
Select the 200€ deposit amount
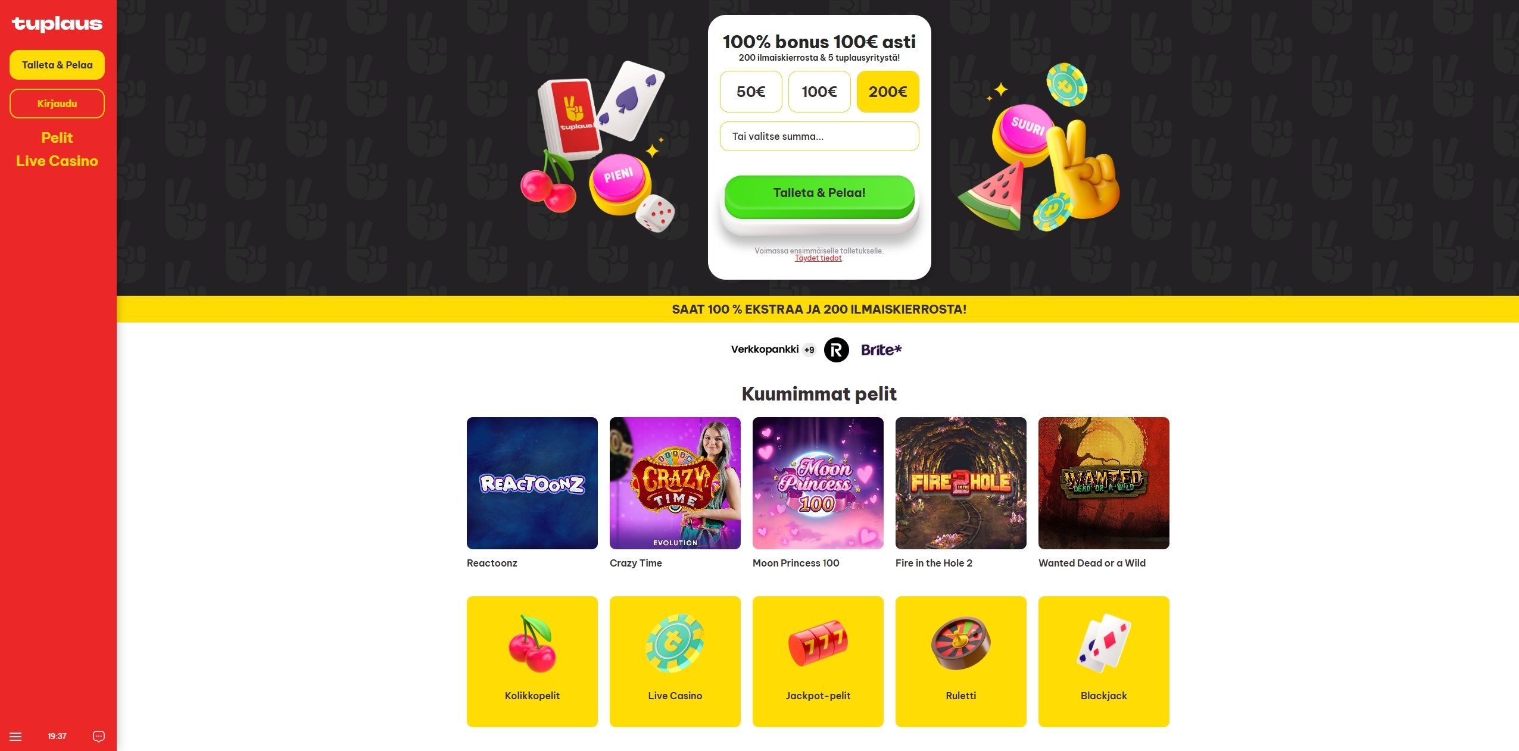[x=888, y=92]
